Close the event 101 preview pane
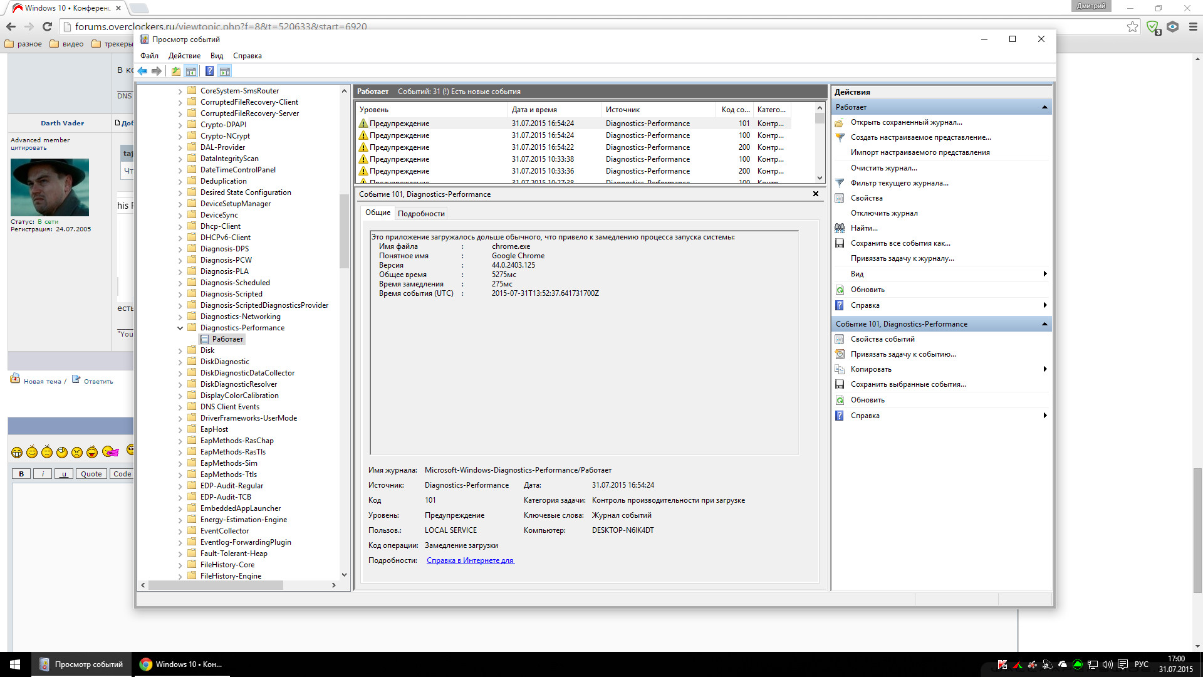Viewport: 1203px width, 677px height. (816, 194)
